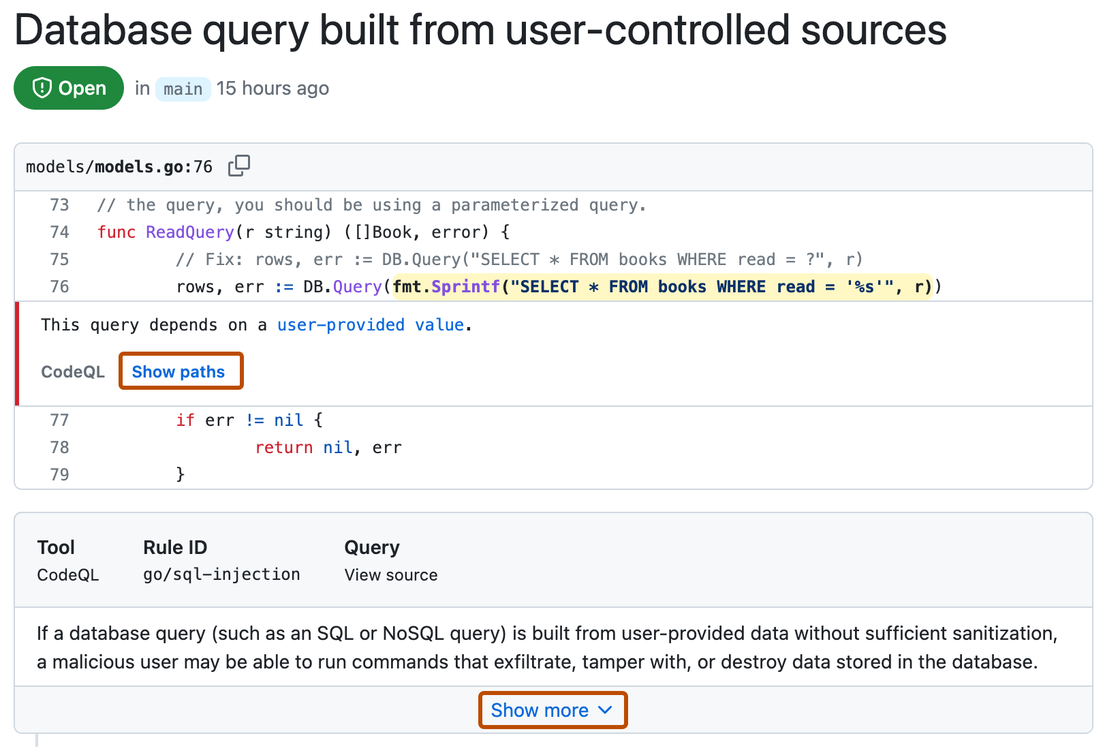Select line number 73 in the code view
The width and height of the screenshot is (1120, 755).
(59, 204)
